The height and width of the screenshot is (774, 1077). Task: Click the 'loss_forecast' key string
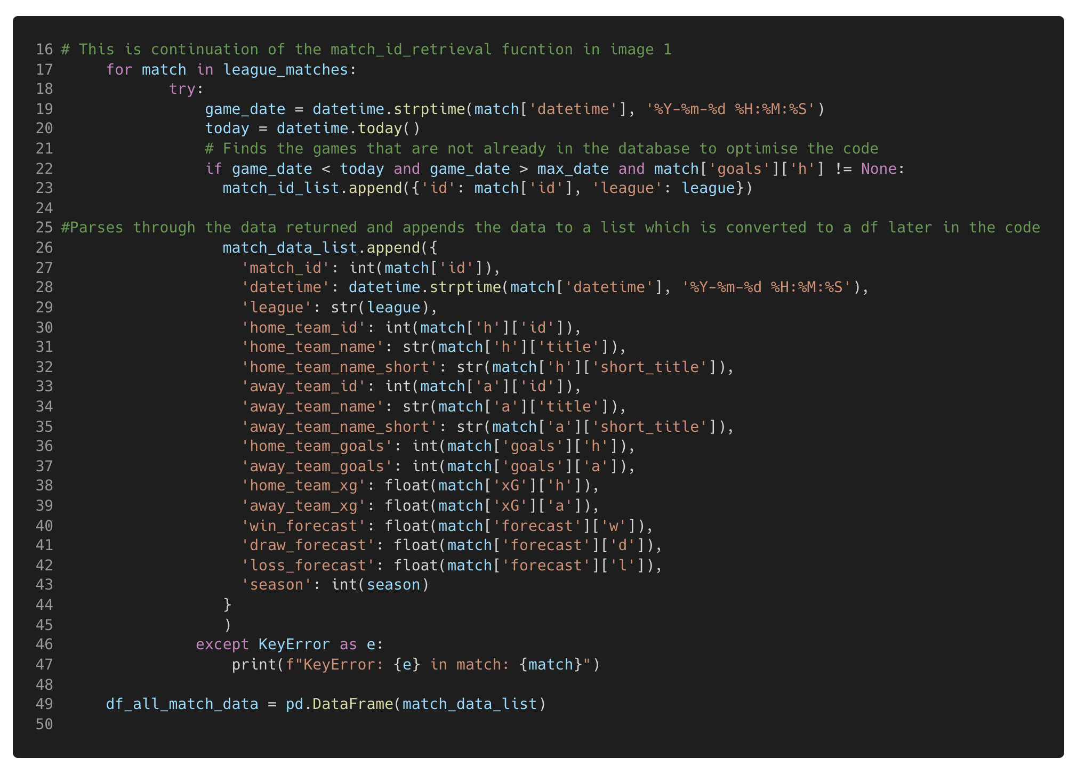click(x=308, y=566)
